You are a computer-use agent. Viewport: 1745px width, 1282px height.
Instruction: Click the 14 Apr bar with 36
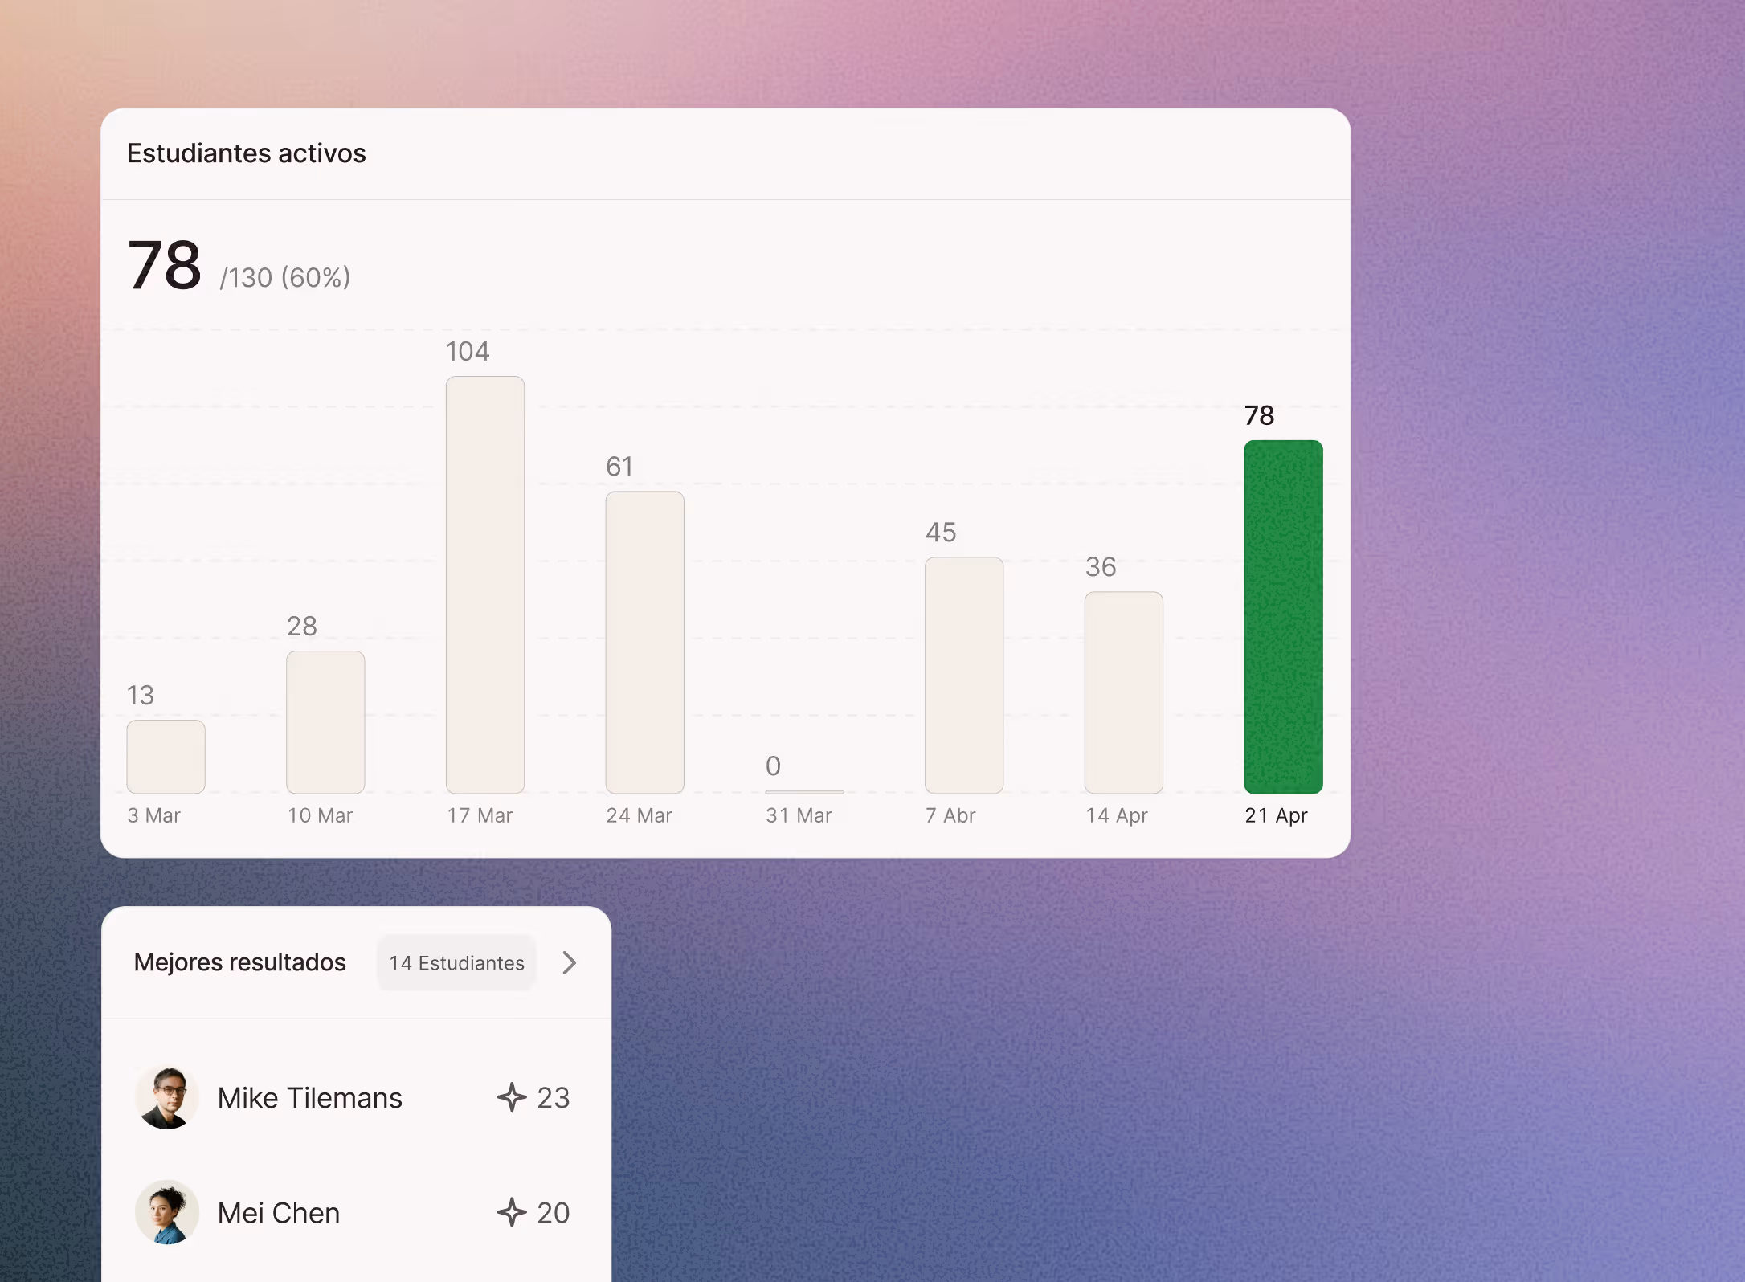point(1123,692)
